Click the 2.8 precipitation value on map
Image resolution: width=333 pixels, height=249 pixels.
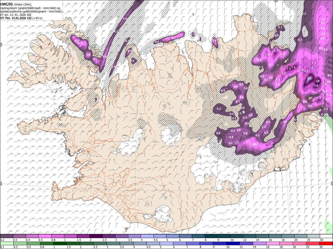click(x=316, y=86)
